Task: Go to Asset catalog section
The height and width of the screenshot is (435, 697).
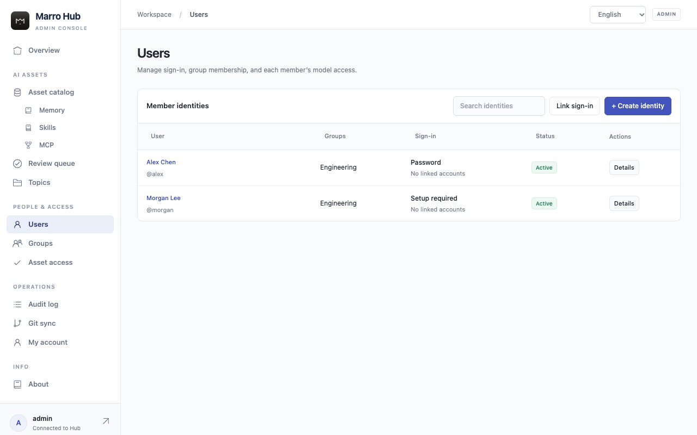Action: (x=60, y=92)
